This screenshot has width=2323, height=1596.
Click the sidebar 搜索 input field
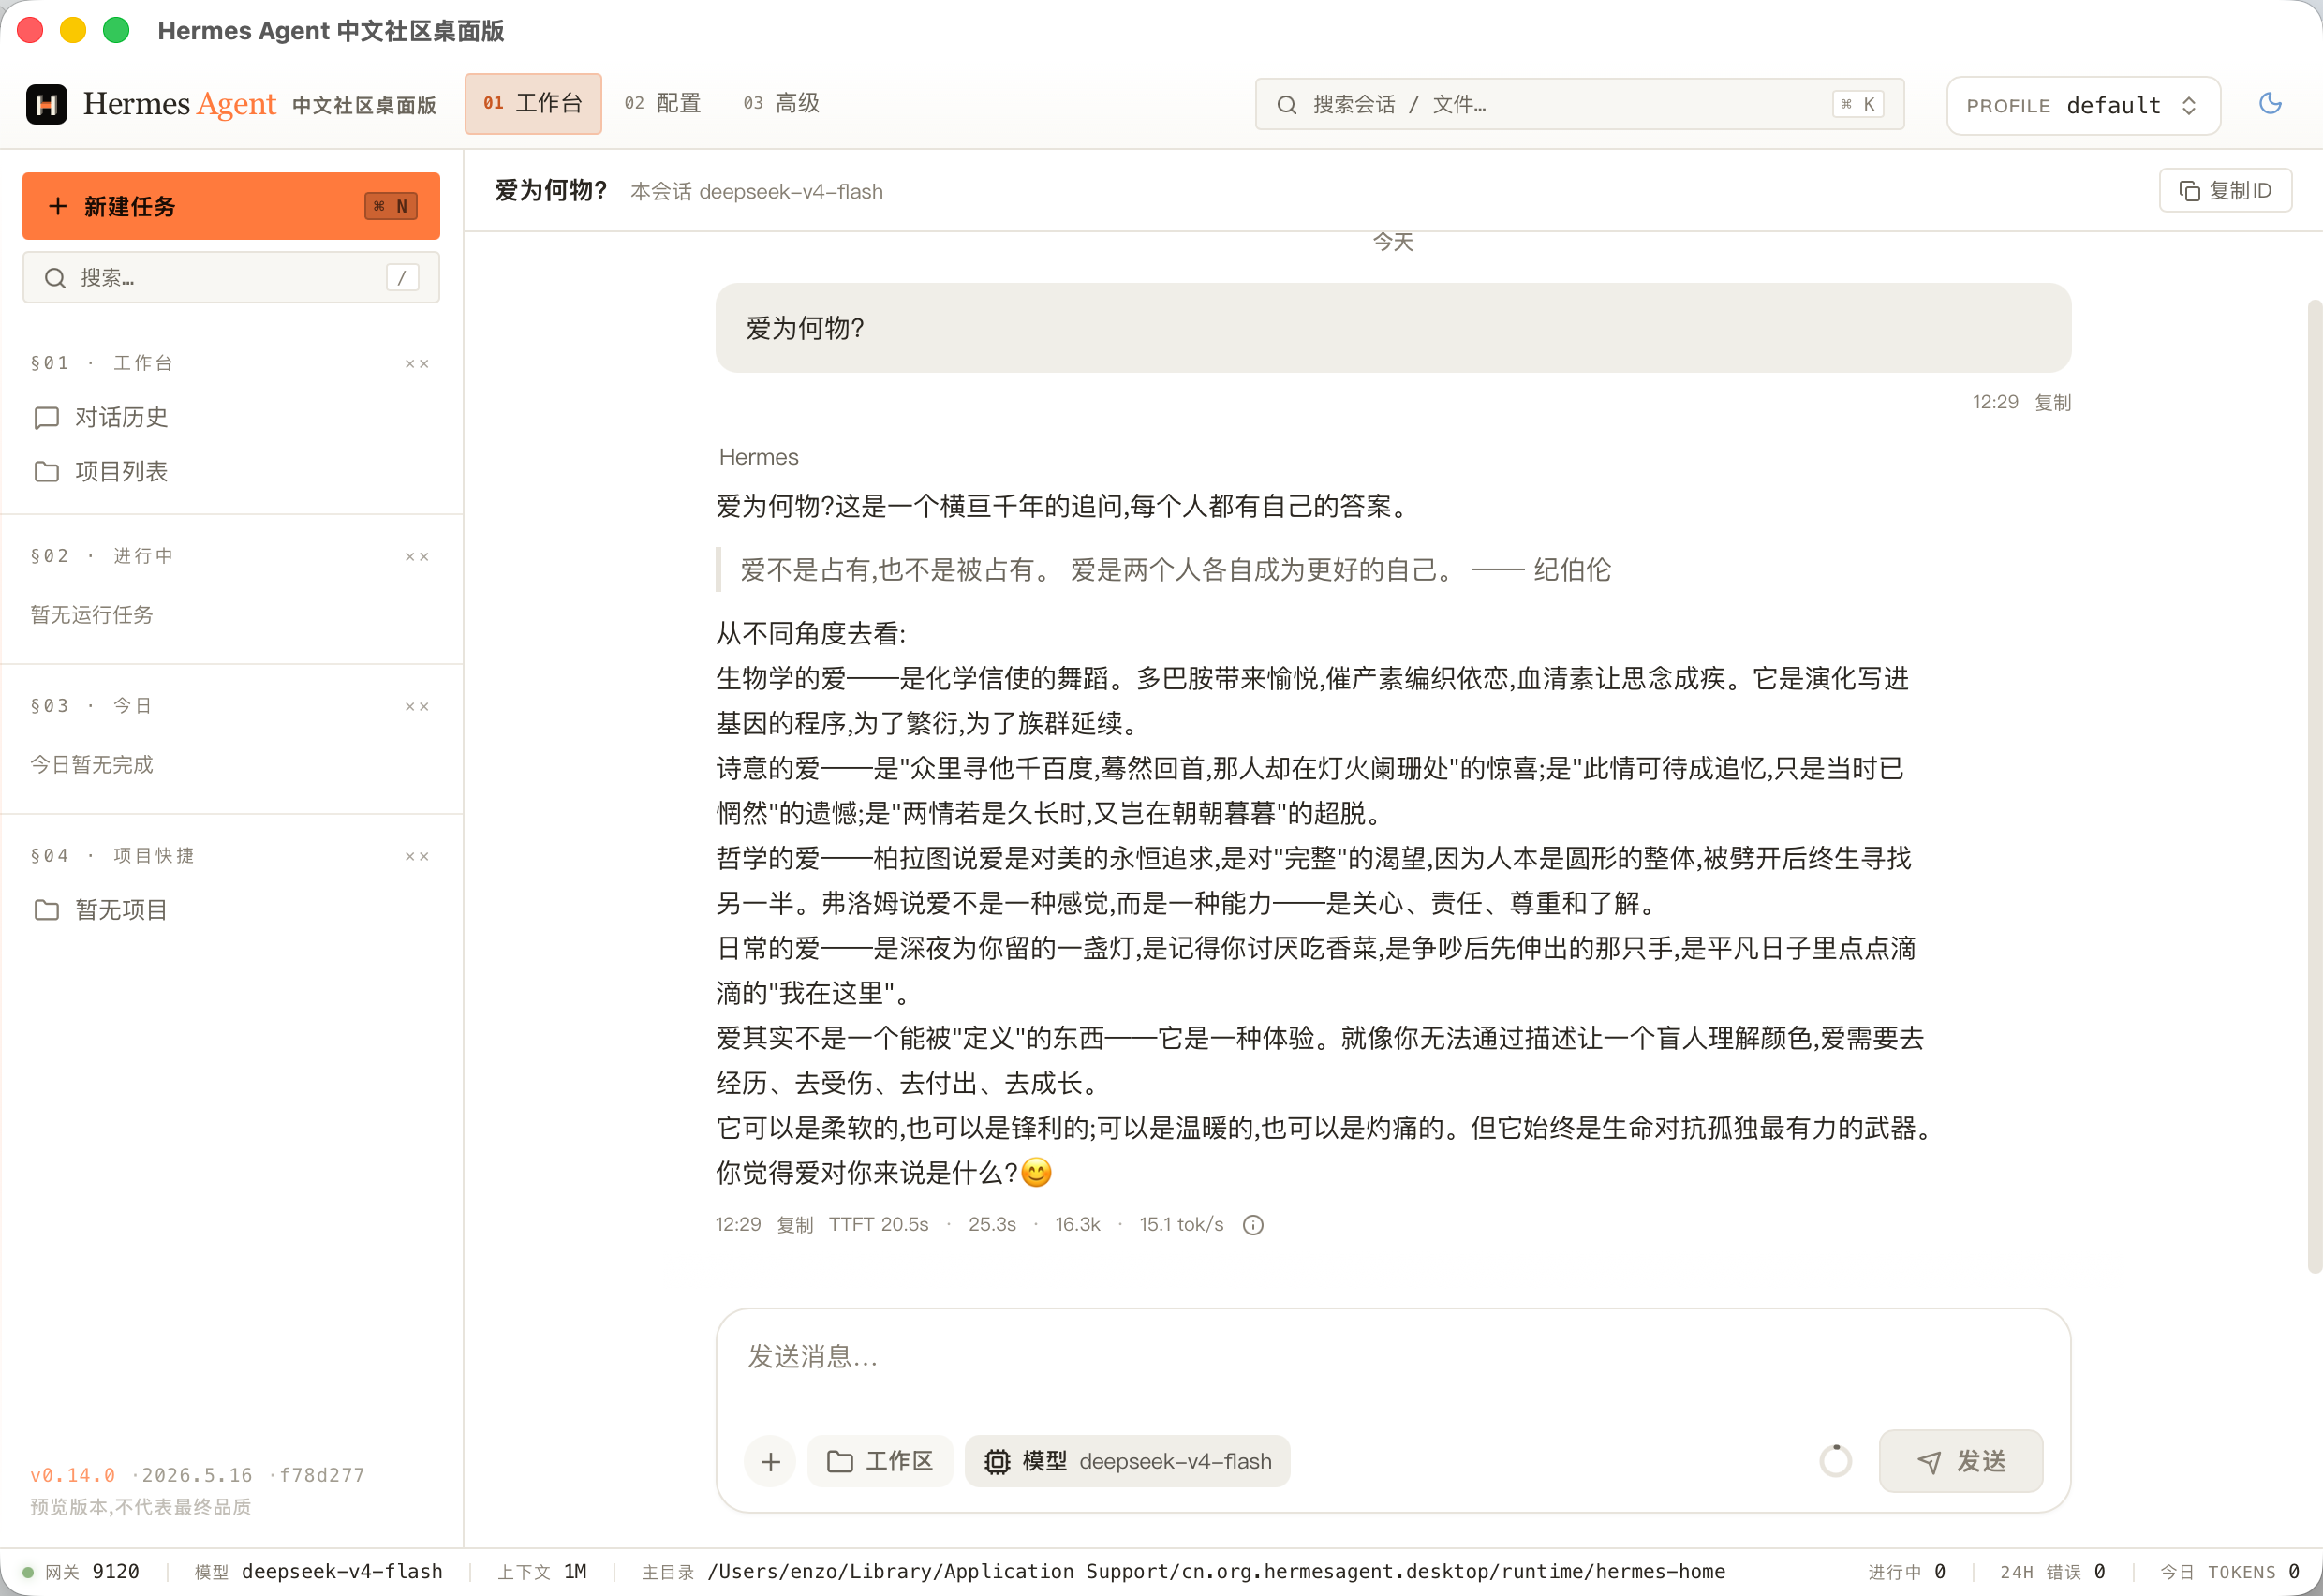[x=231, y=277]
